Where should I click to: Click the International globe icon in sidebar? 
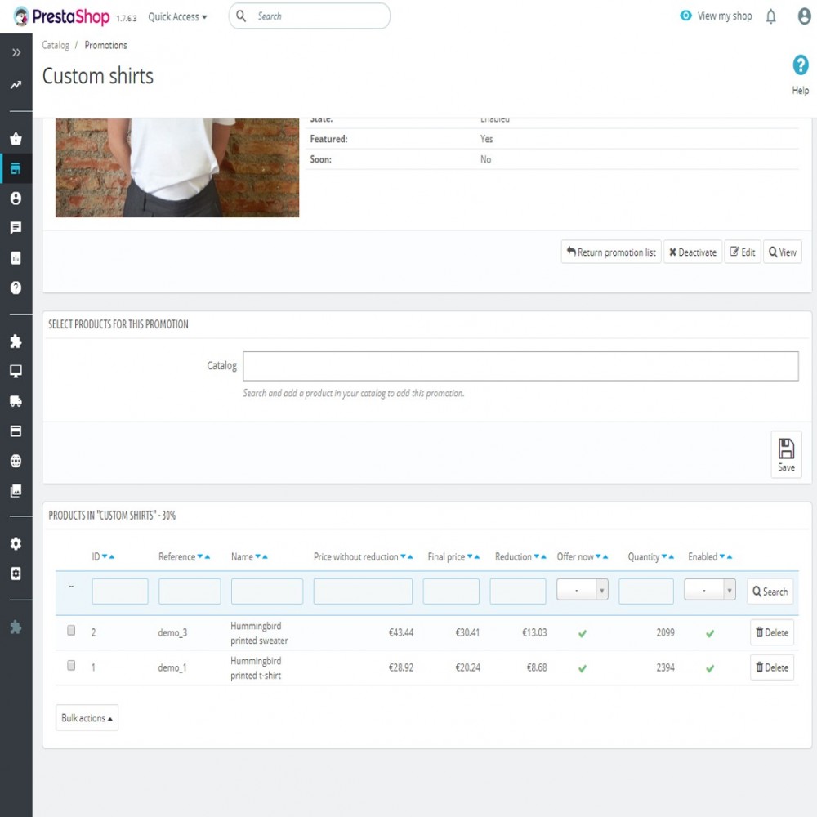(x=16, y=461)
